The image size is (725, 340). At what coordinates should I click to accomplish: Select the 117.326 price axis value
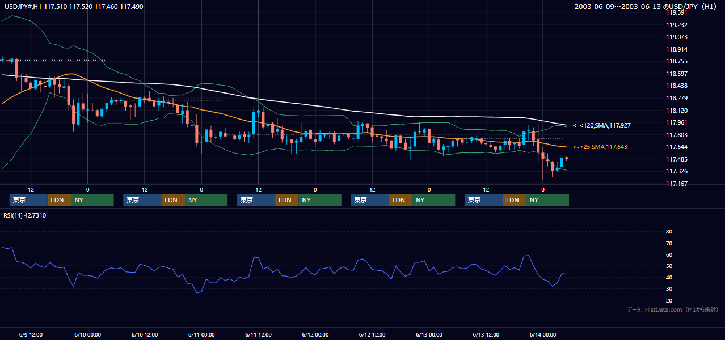pyautogui.click(x=676, y=171)
